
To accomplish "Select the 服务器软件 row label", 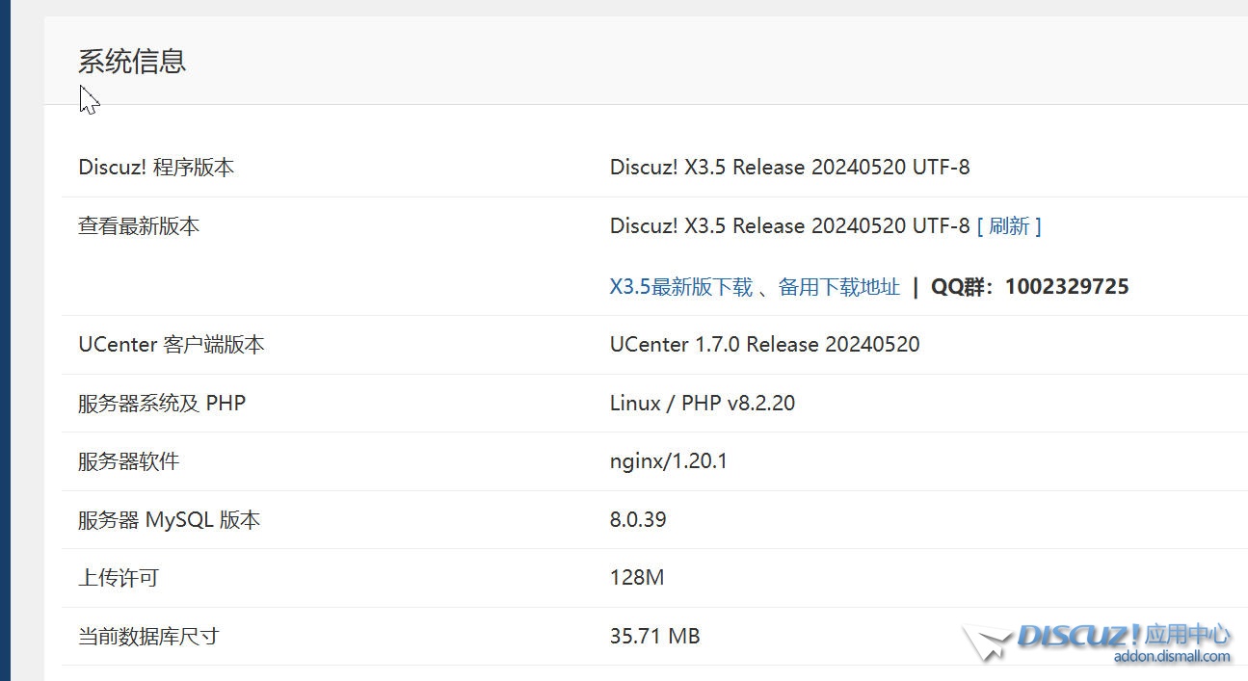I will pyautogui.click(x=128, y=461).
